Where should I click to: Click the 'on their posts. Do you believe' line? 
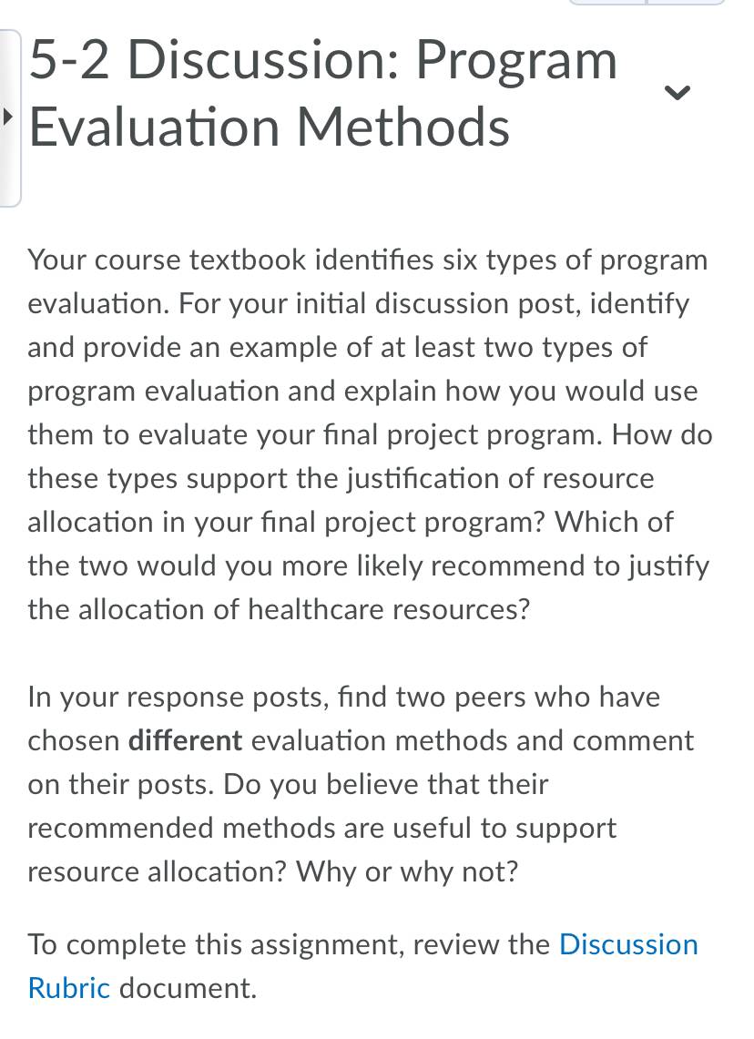coord(289,785)
